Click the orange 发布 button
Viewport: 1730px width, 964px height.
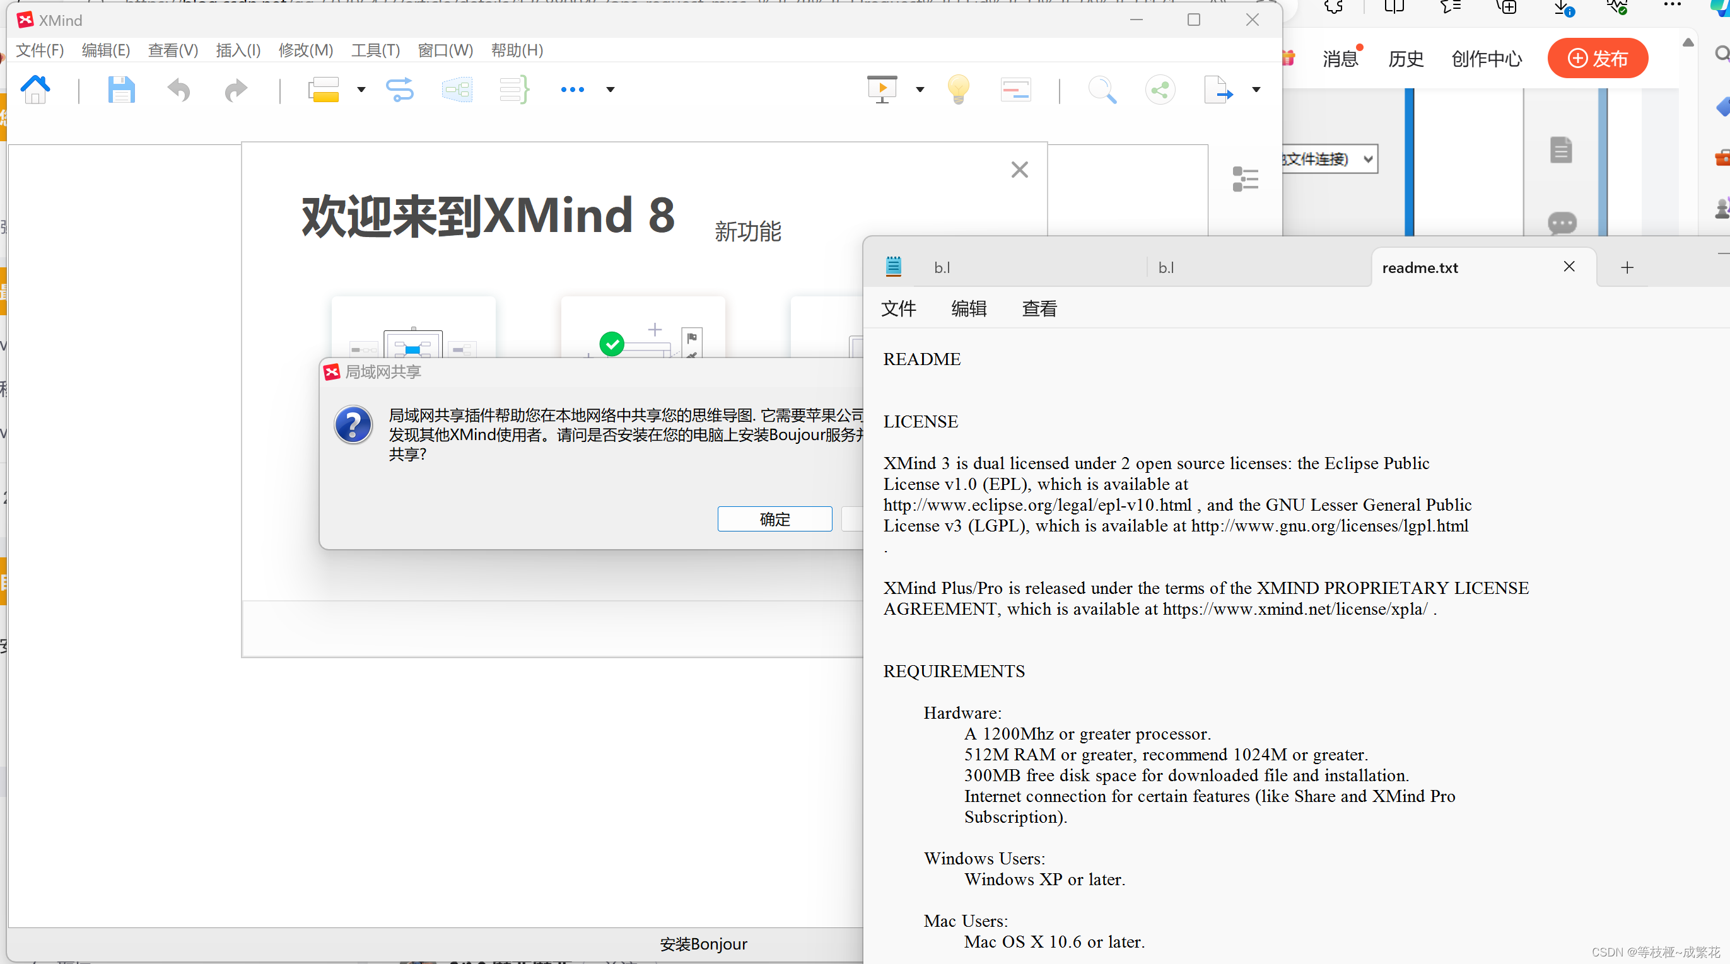pos(1598,59)
